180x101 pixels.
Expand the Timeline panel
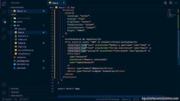28,92
